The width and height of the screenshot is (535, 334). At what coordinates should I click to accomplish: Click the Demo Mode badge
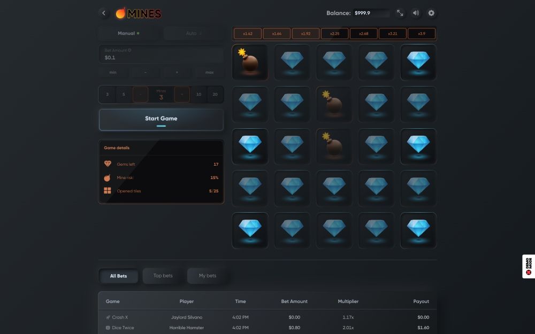click(x=529, y=267)
